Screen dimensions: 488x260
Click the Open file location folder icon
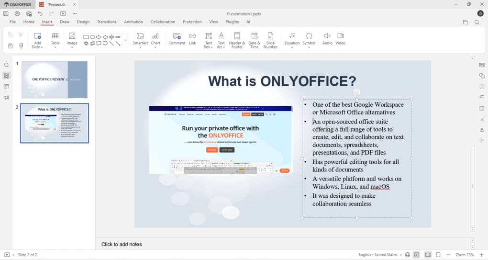pos(466,22)
